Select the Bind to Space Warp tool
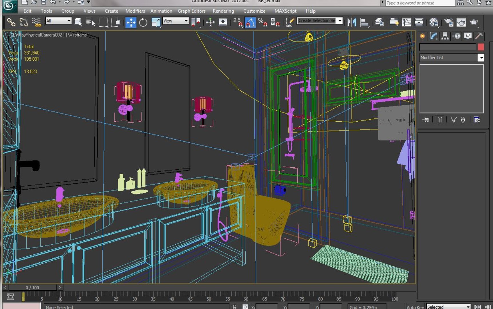 click(36, 22)
